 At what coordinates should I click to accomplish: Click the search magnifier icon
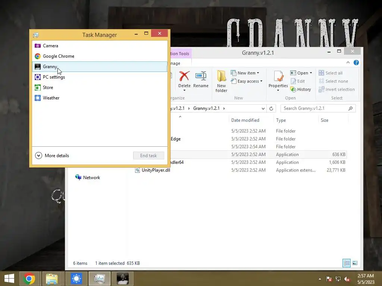click(351, 108)
